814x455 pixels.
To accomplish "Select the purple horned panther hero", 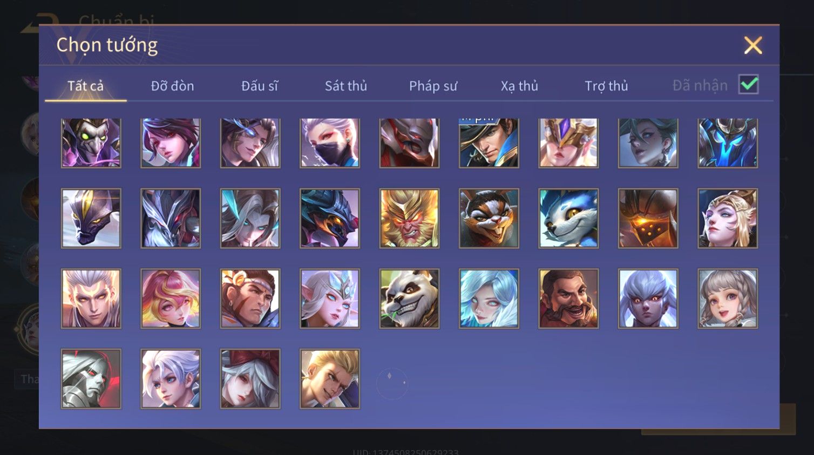I will point(91,218).
